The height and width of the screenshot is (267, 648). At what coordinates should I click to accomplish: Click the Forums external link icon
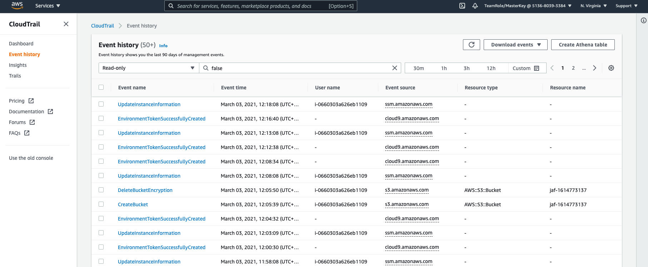[32, 122]
